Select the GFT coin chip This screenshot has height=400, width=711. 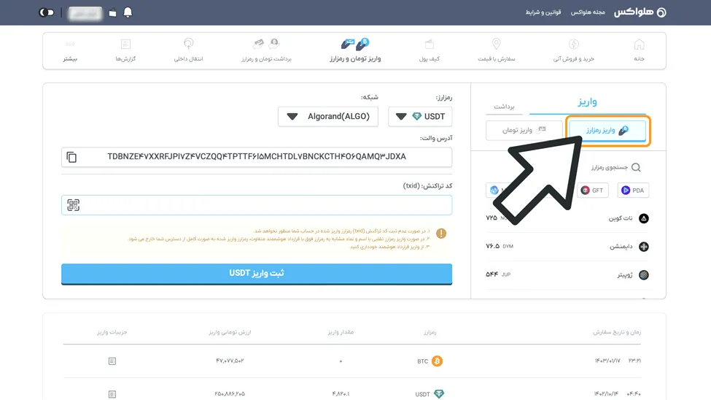[x=593, y=191]
